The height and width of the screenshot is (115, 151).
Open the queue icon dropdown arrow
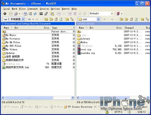tap(19, 14)
